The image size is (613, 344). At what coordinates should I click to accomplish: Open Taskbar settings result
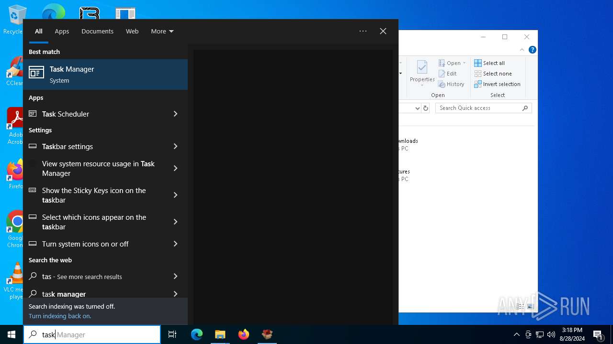[x=105, y=146]
